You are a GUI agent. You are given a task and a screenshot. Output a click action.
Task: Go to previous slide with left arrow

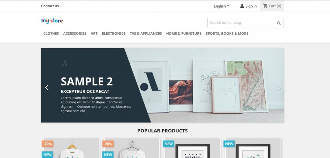click(47, 87)
